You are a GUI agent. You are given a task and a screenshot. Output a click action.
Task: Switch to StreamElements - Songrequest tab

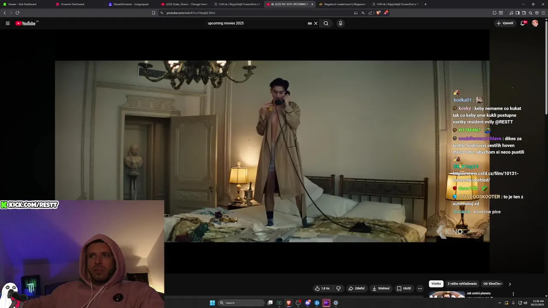coord(132,4)
